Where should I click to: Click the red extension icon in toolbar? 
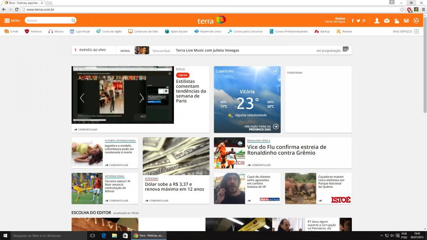[x=410, y=10]
